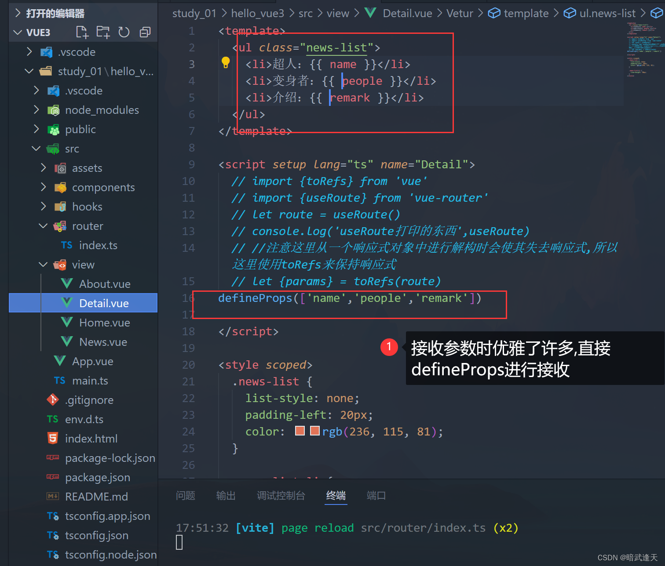Click the Vetur breadcrumb segment
The image size is (665, 566).
[x=460, y=13]
